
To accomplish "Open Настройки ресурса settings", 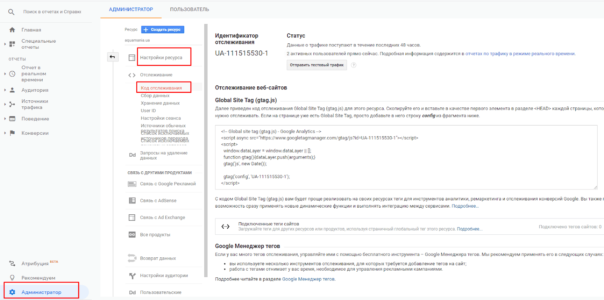I will 161,58.
